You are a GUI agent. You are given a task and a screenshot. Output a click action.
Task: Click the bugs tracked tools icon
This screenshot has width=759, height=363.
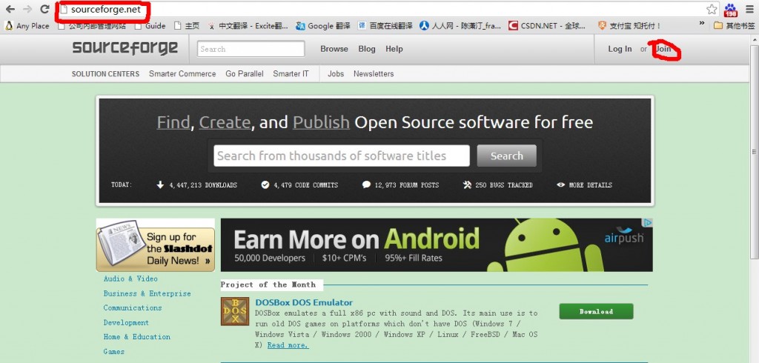(467, 185)
